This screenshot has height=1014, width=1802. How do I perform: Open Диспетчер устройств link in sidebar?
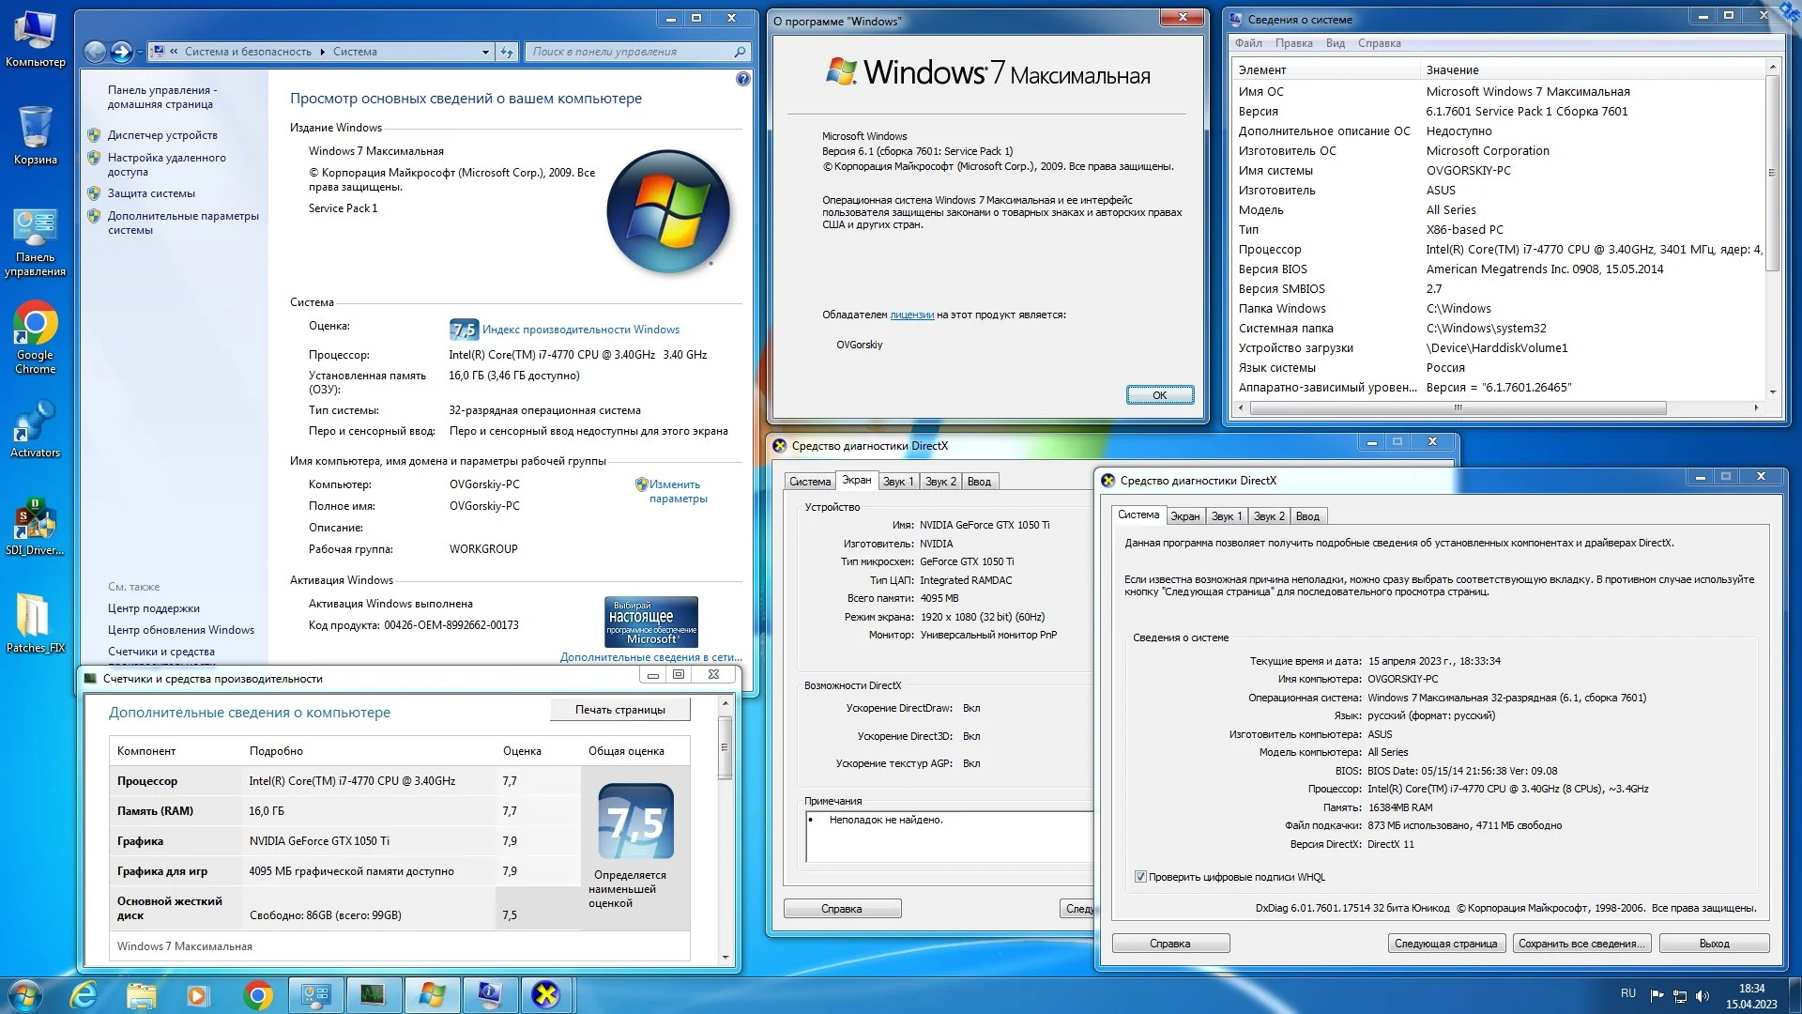coord(162,135)
